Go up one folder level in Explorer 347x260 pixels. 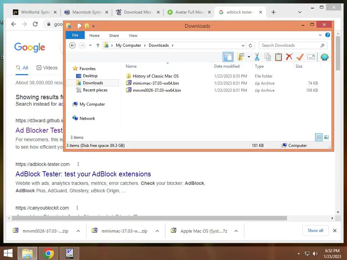coord(98,45)
